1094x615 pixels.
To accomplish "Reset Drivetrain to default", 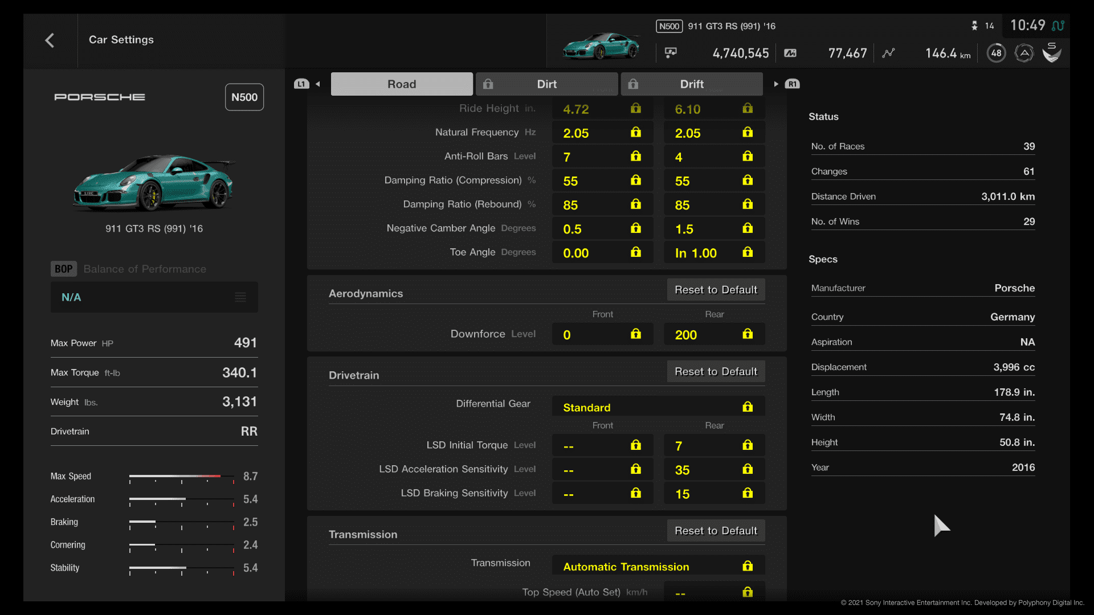I will pyautogui.click(x=716, y=372).
